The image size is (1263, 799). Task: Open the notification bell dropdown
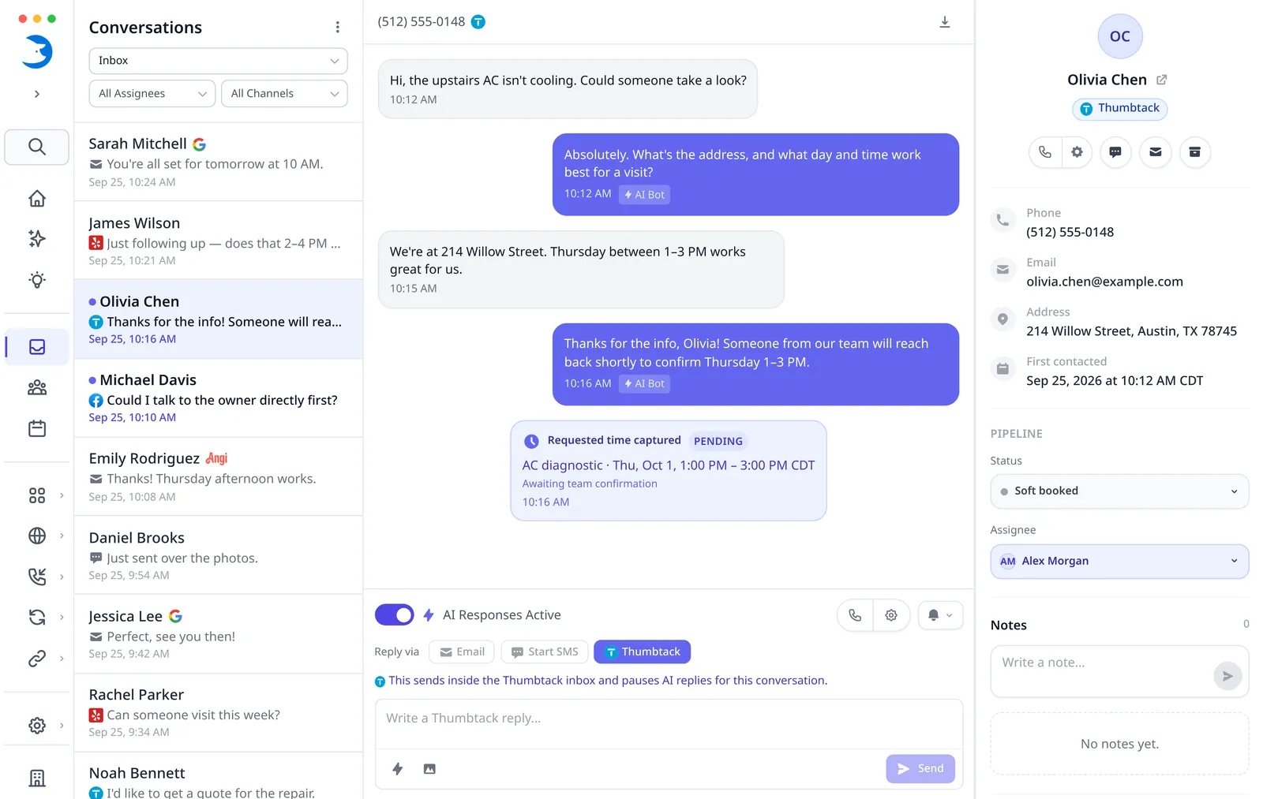pos(940,615)
